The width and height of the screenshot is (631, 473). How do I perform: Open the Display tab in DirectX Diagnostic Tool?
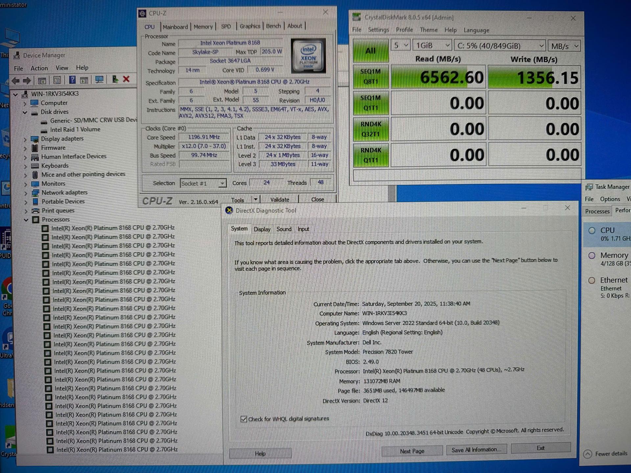pos(262,229)
